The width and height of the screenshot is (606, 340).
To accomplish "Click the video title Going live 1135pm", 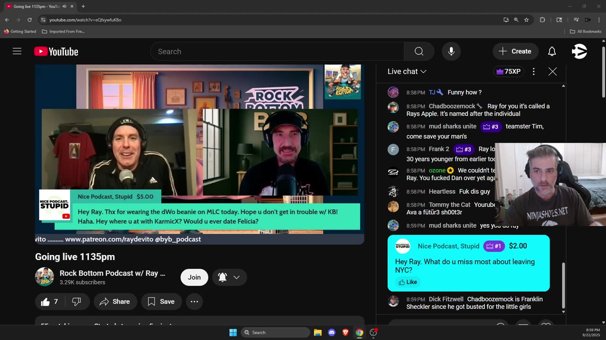I will pos(75,257).
